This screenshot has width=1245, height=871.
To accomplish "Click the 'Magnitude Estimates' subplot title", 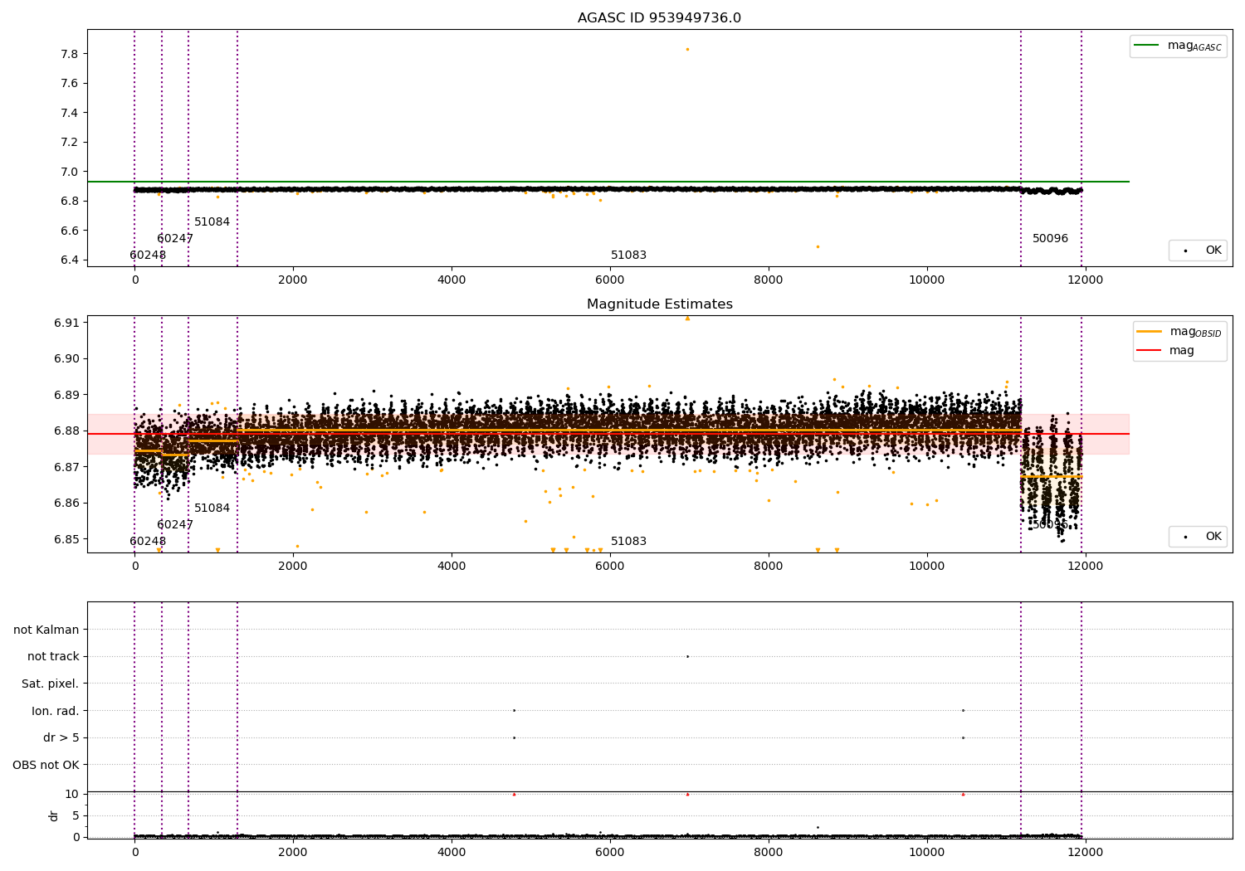I will pos(659,304).
